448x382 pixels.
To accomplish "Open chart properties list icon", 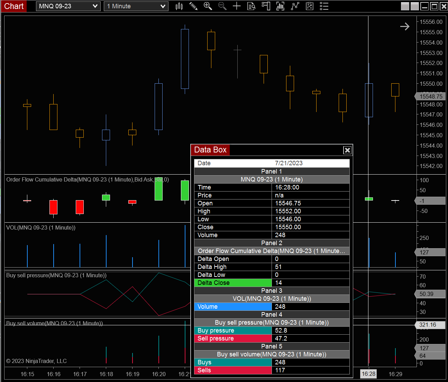I will coord(324,6).
